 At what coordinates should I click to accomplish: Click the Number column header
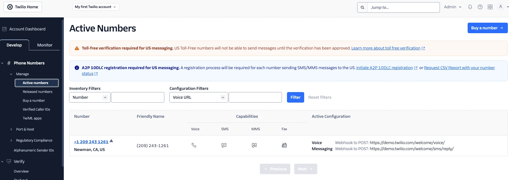point(82,116)
